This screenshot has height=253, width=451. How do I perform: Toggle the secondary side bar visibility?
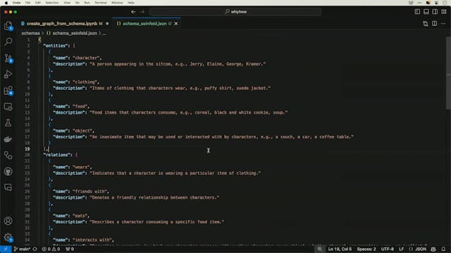tap(435, 12)
